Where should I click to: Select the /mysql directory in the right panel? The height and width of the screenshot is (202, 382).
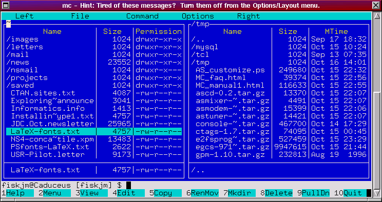coord(279,47)
